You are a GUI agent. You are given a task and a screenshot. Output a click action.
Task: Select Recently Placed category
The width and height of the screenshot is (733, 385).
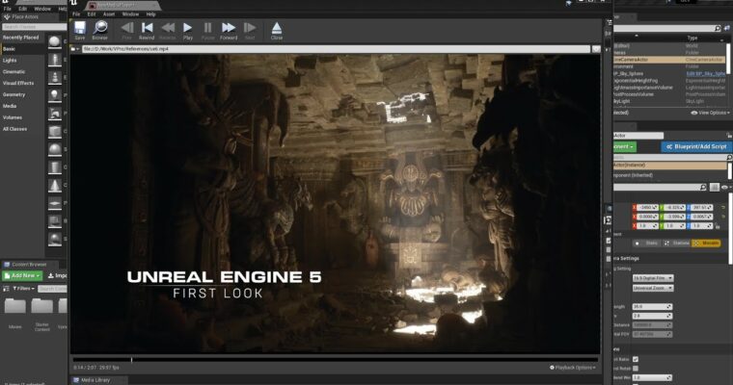pyautogui.click(x=22, y=38)
